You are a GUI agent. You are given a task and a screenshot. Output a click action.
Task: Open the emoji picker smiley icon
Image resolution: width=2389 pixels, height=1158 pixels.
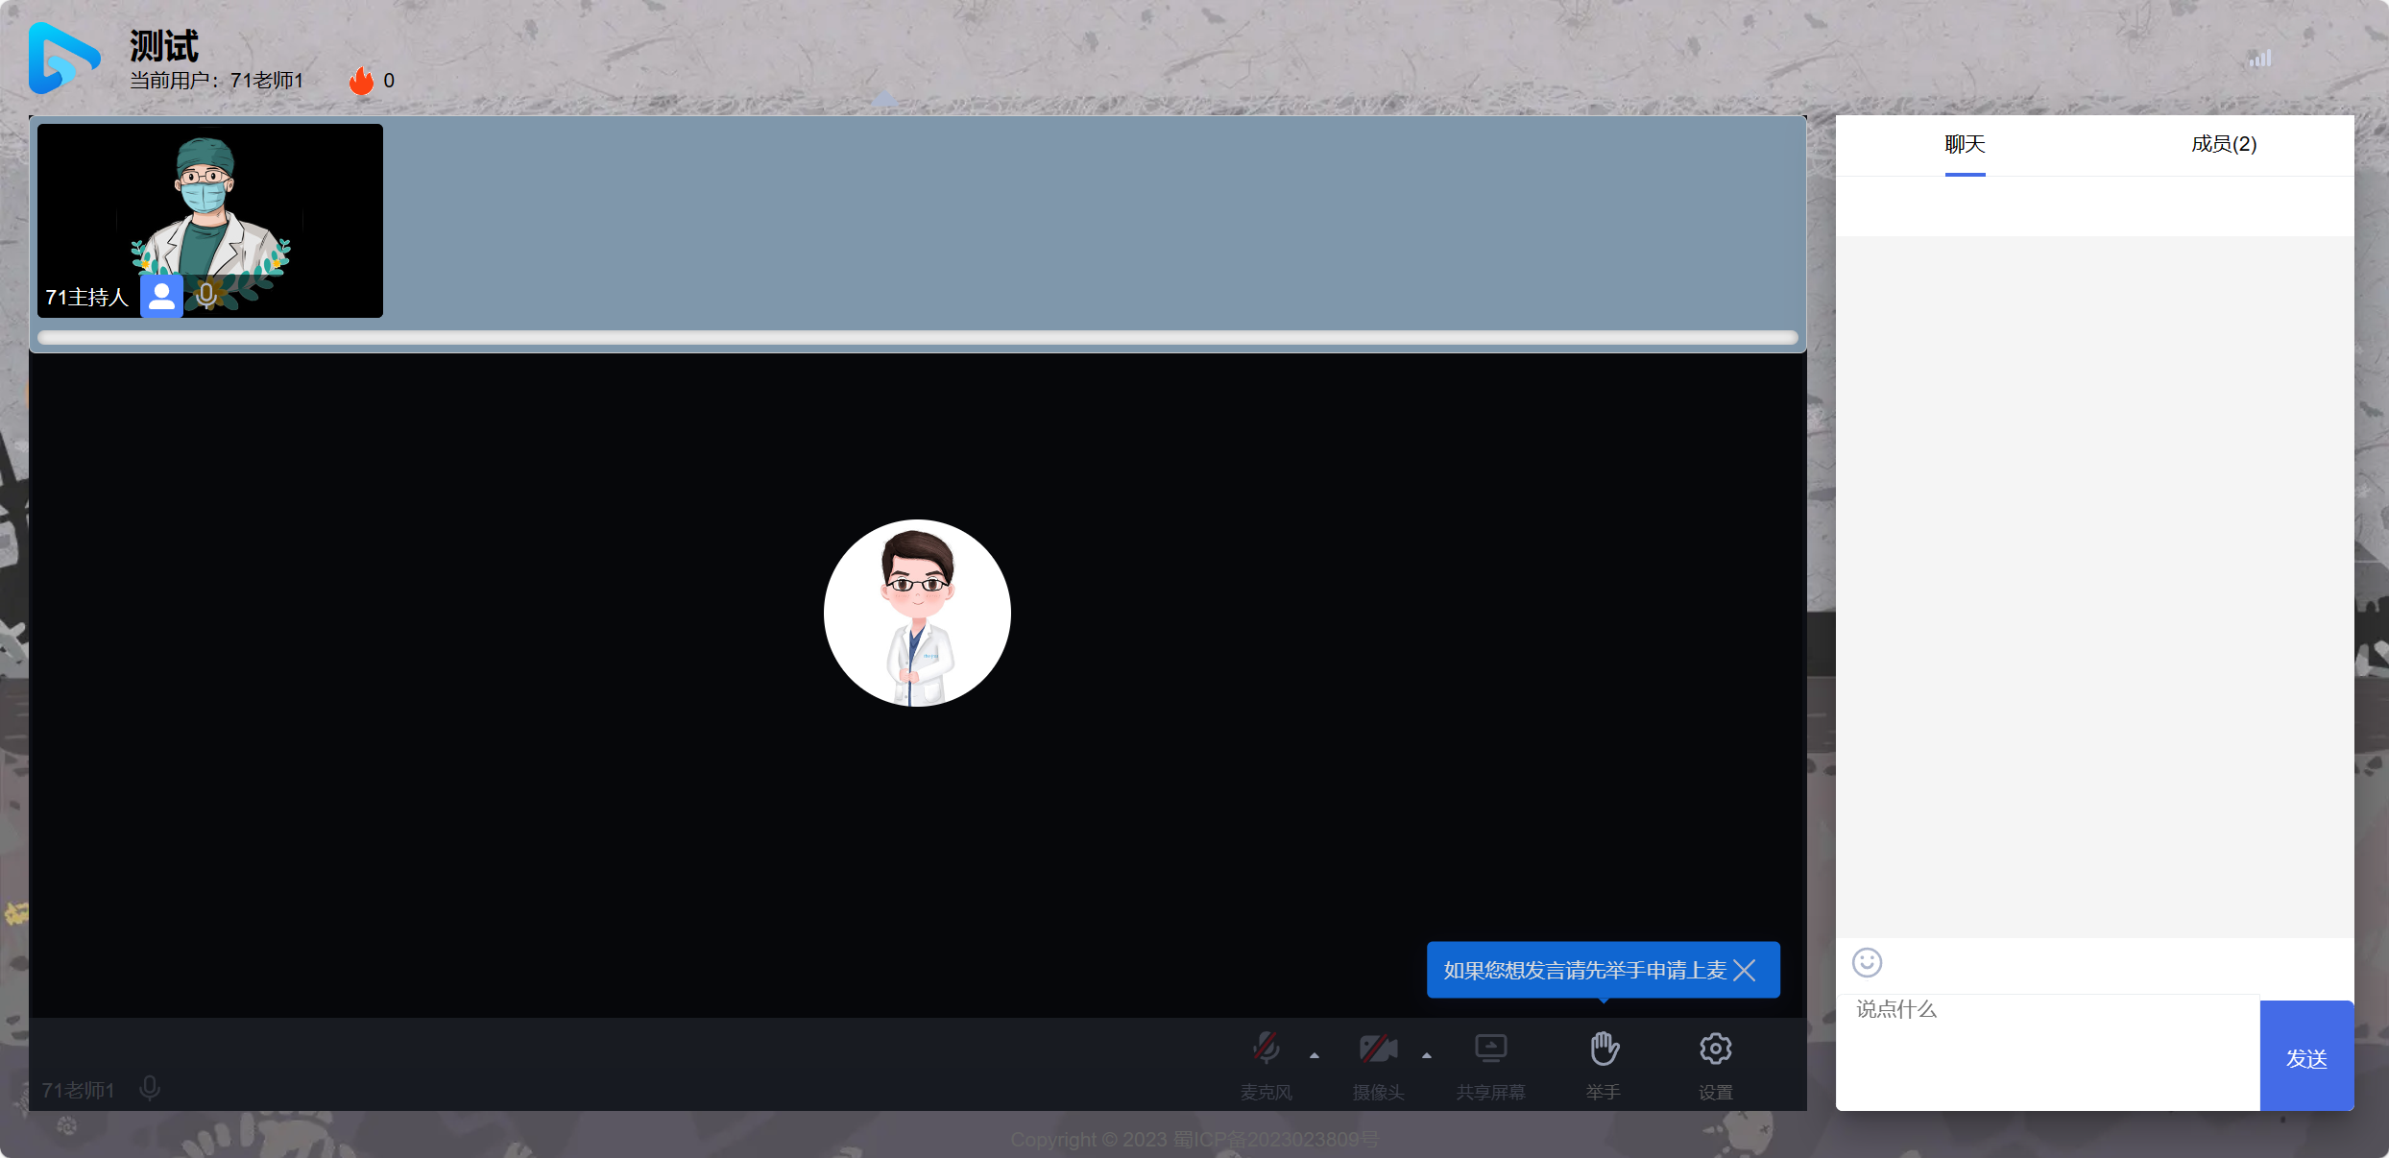coord(1867,962)
